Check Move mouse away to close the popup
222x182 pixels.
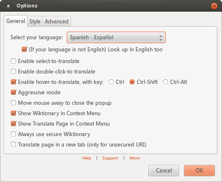point(13,103)
